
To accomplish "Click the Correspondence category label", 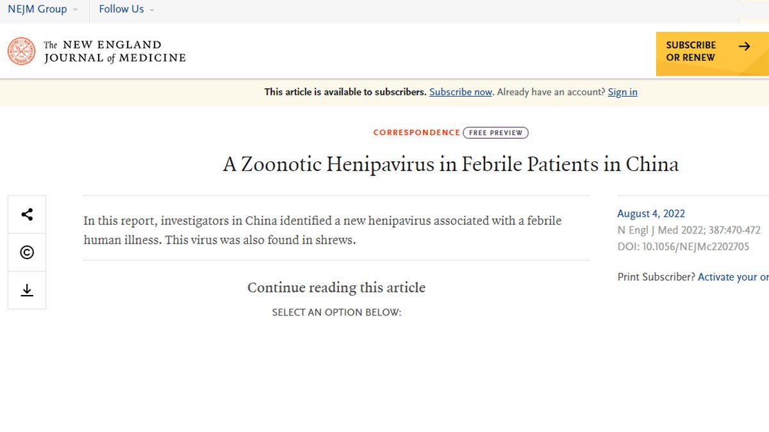I will (x=417, y=132).
